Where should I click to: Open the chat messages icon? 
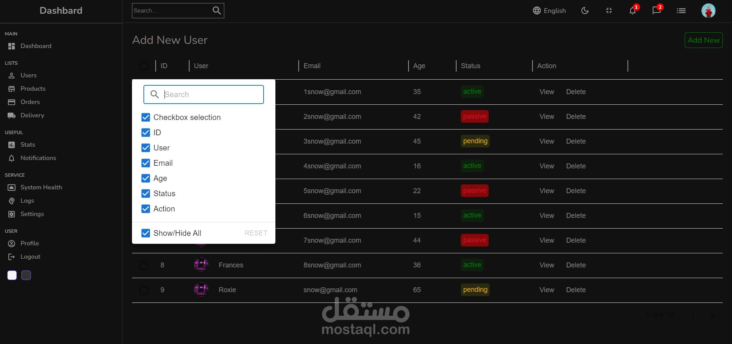click(656, 11)
